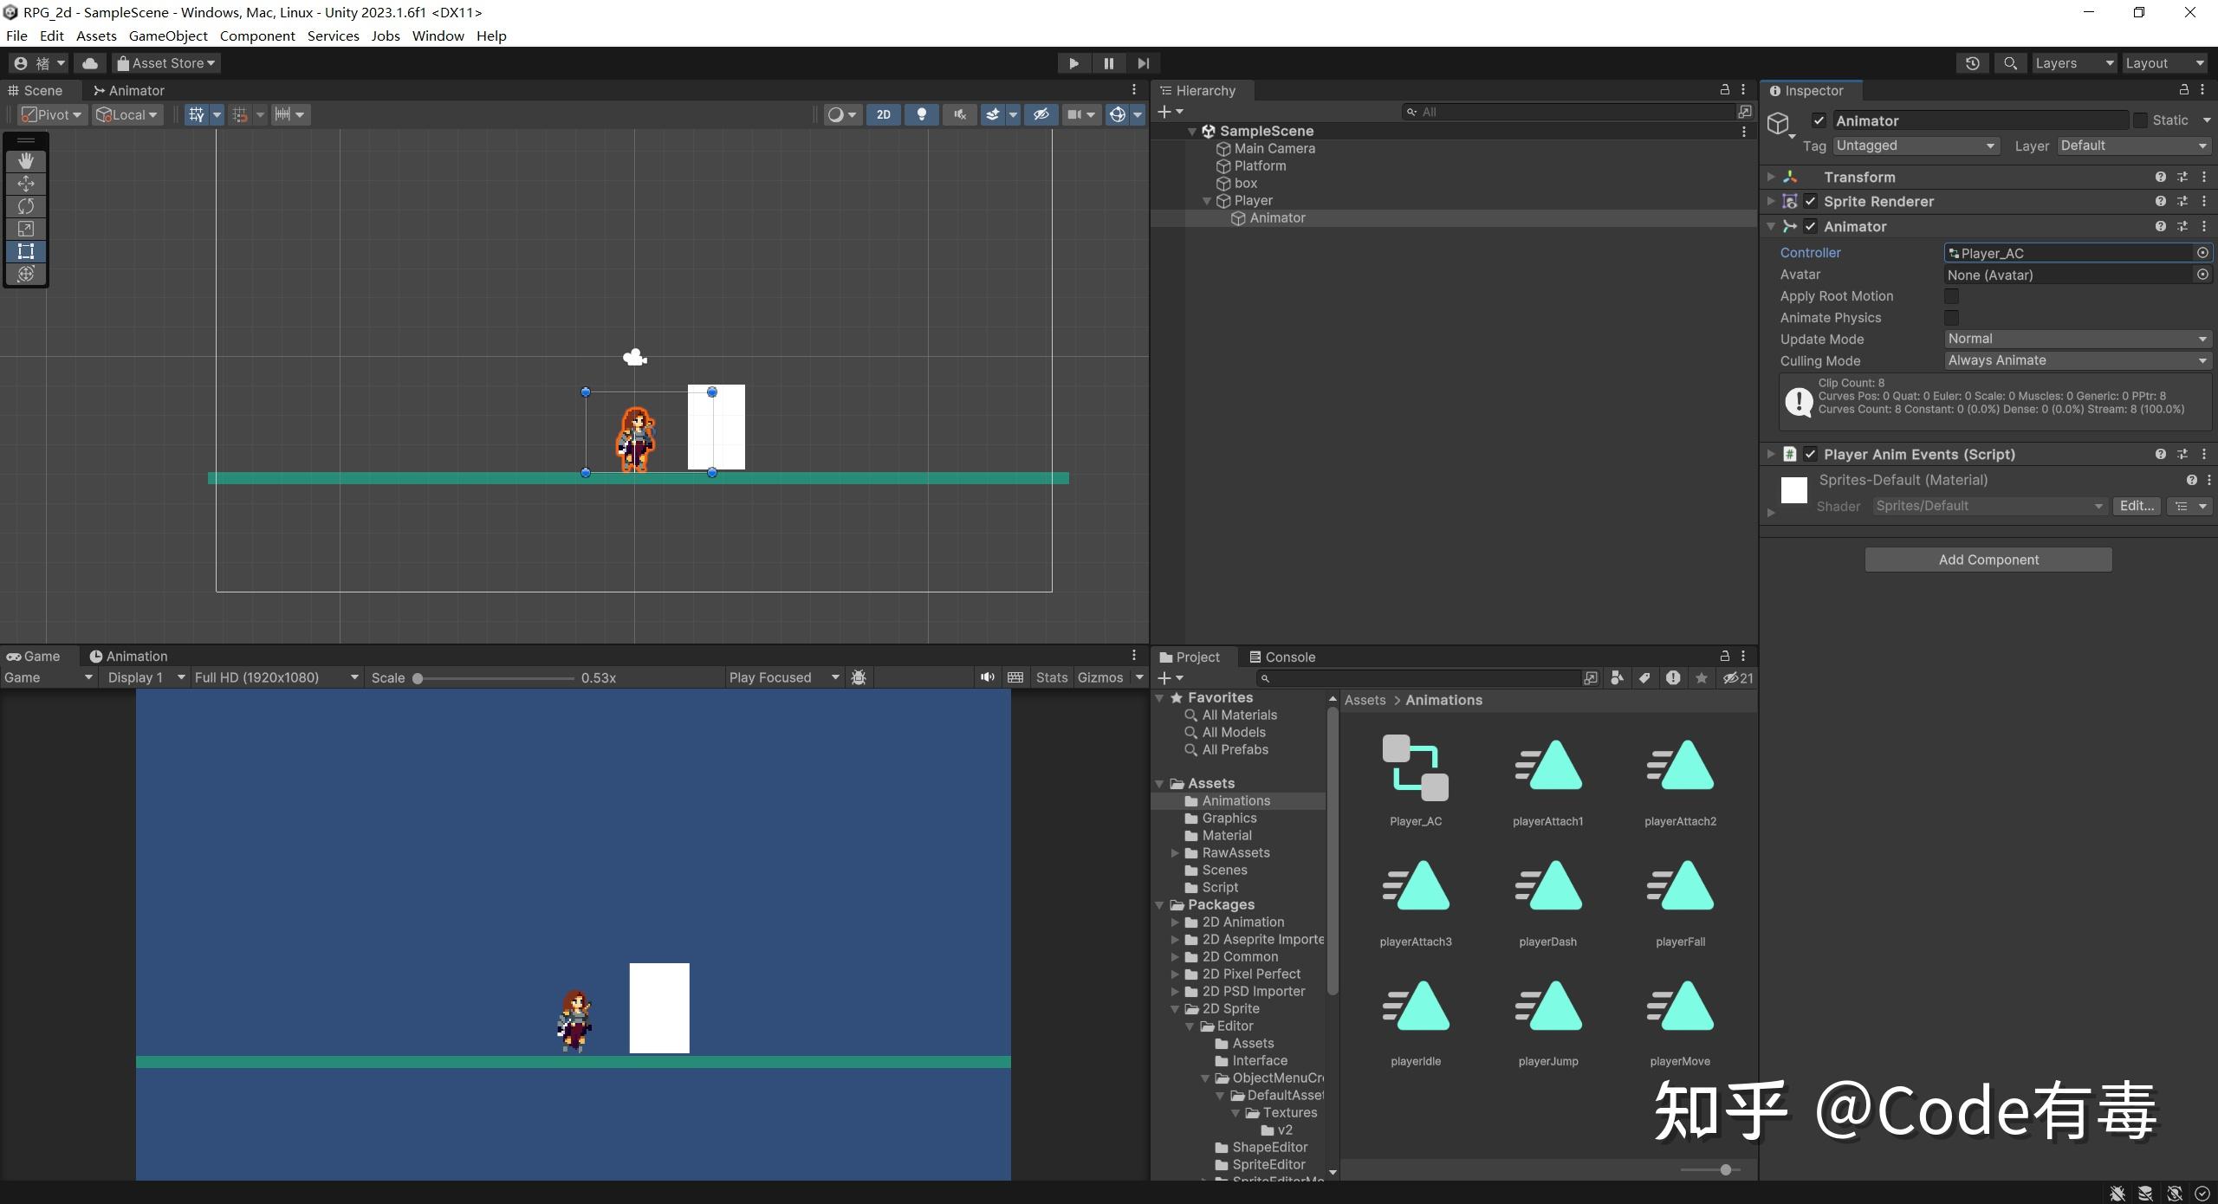Viewport: 2218px width, 1204px height.
Task: Click the Stats button in Game view
Action: 1051,676
